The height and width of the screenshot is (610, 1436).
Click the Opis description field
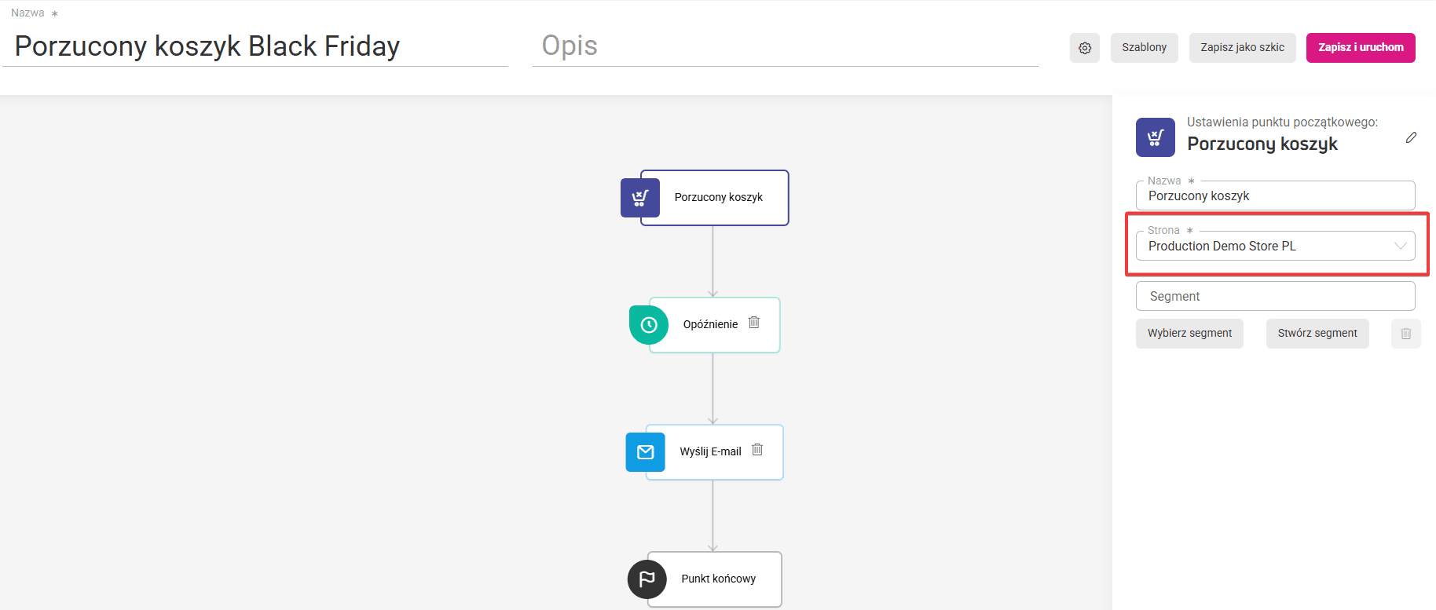point(786,46)
